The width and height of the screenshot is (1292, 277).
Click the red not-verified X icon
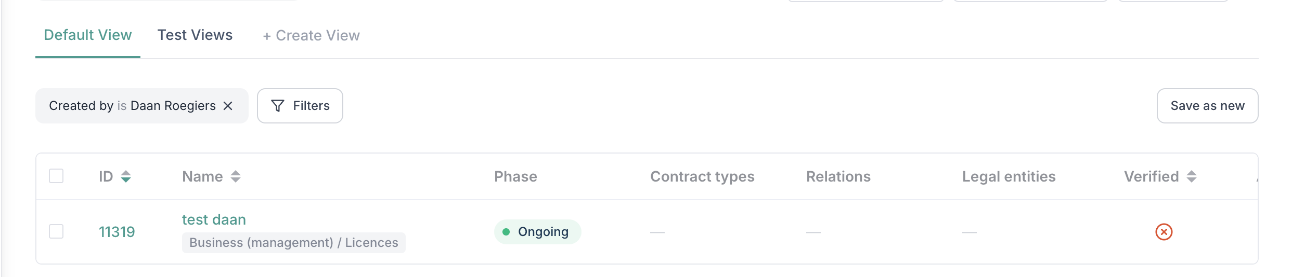pos(1164,232)
